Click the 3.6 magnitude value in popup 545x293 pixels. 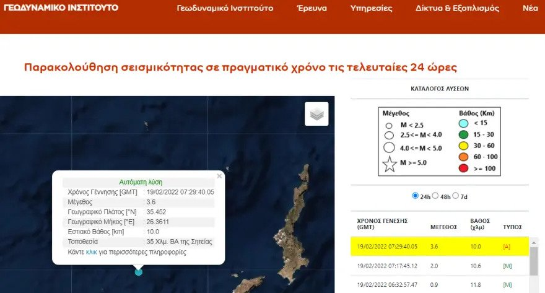click(151, 202)
